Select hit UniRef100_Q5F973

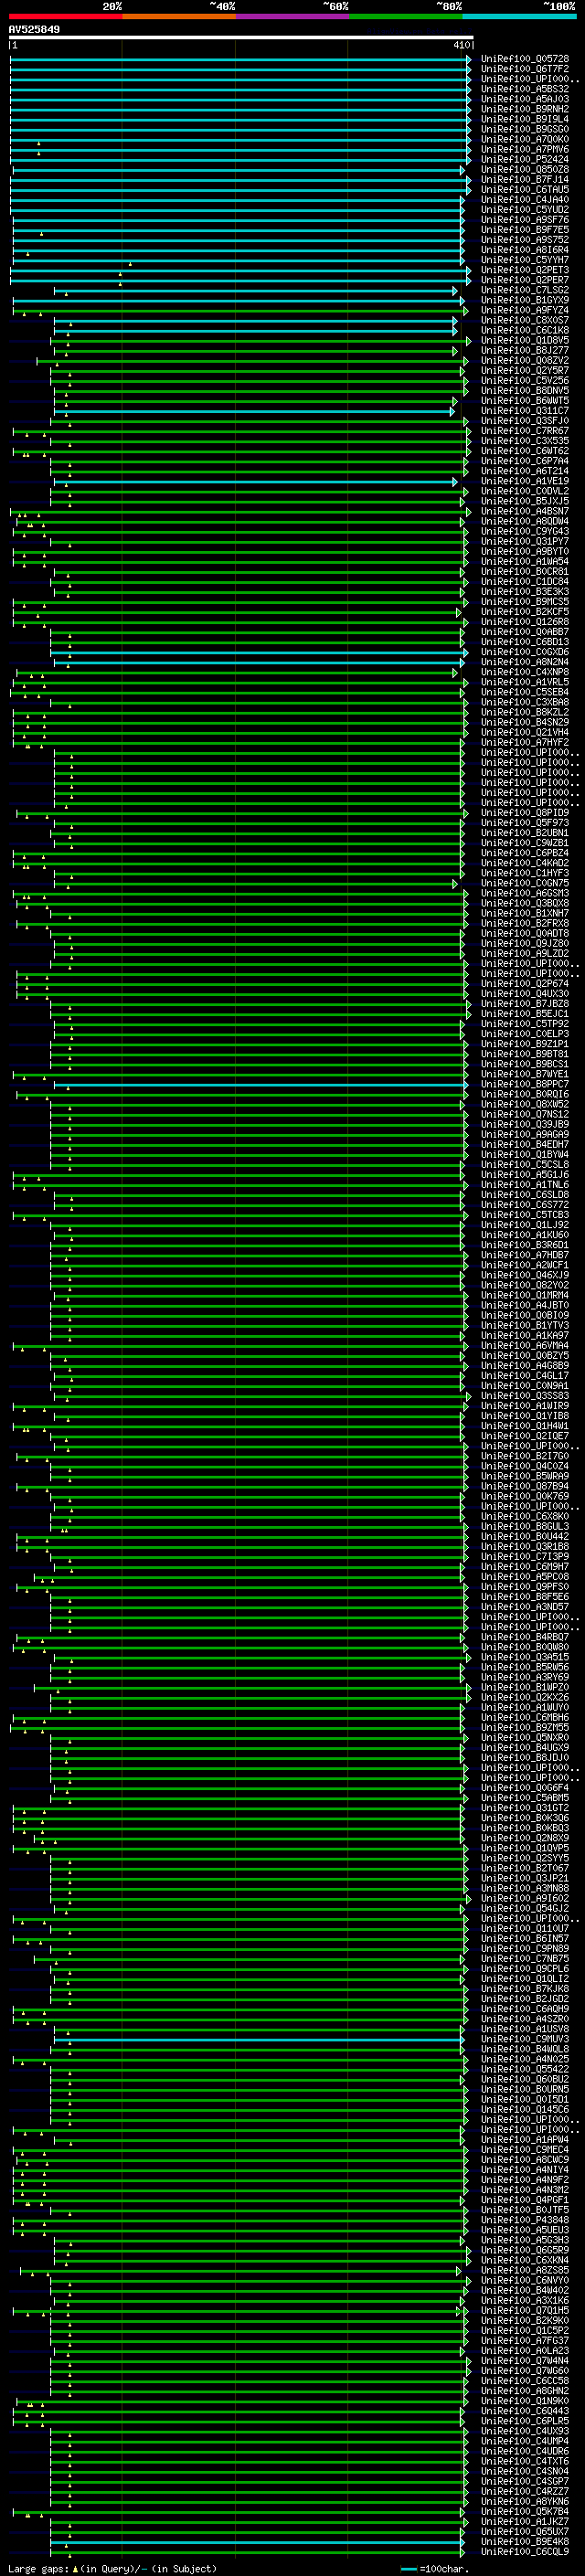[x=524, y=823]
